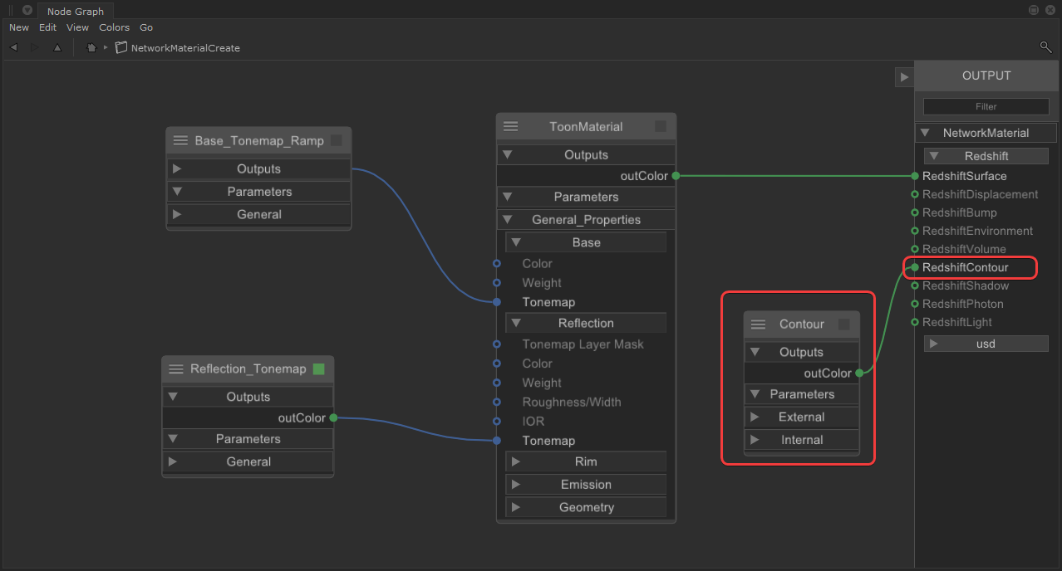Open the search magnifier in Node Graph
The height and width of the screenshot is (571, 1062).
[x=1045, y=47]
